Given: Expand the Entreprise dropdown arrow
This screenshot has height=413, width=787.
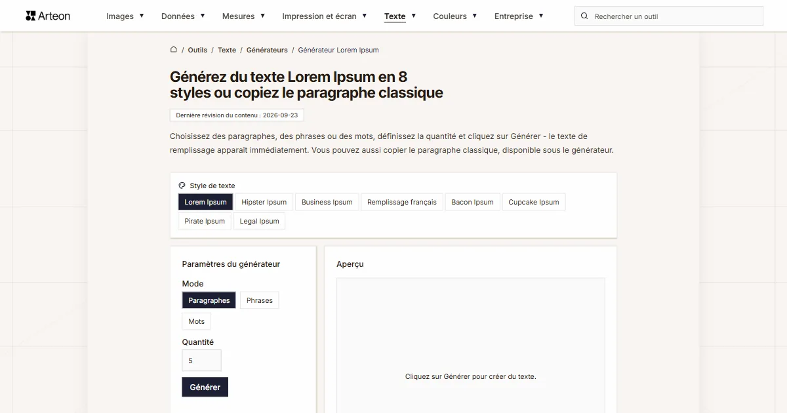Looking at the screenshot, I should click(541, 16).
